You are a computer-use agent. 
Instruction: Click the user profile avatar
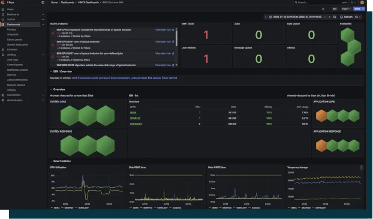[x=362, y=2]
